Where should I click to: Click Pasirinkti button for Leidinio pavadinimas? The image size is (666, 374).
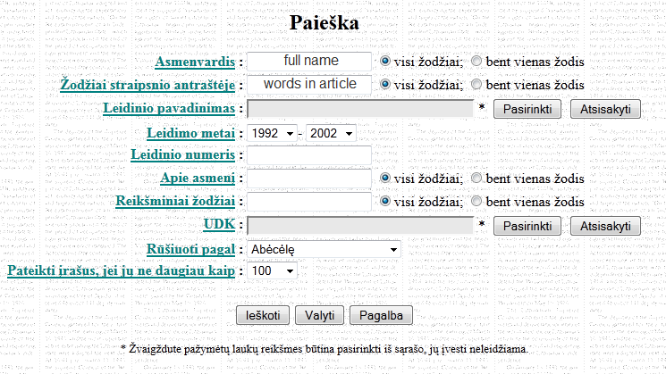pyautogui.click(x=527, y=109)
